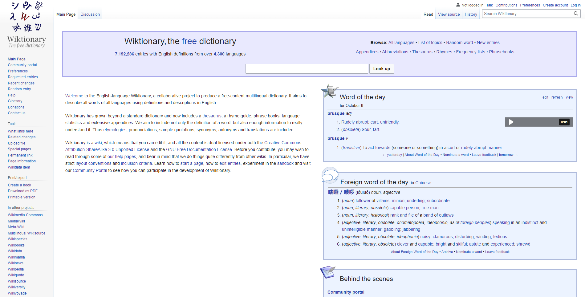This screenshot has width=585, height=297.
Task: Click the Behind the scenes panel icon
Action: 328,273
